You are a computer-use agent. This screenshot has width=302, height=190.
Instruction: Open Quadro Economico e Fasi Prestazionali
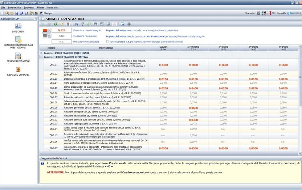pos(18,40)
